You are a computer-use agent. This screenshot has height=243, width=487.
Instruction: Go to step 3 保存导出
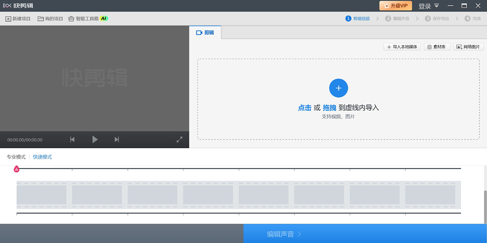click(x=437, y=19)
